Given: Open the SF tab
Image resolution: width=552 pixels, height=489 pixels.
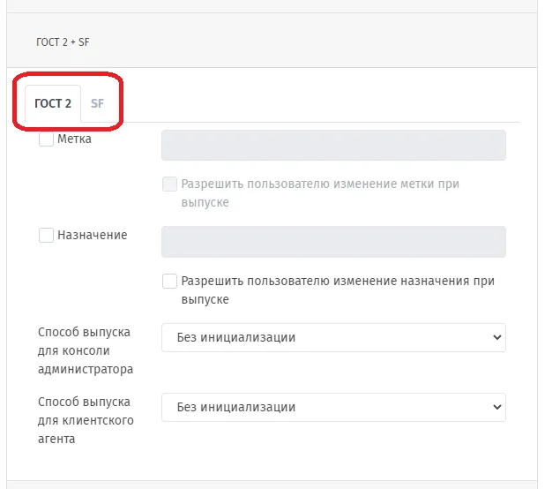Looking at the screenshot, I should [x=97, y=103].
